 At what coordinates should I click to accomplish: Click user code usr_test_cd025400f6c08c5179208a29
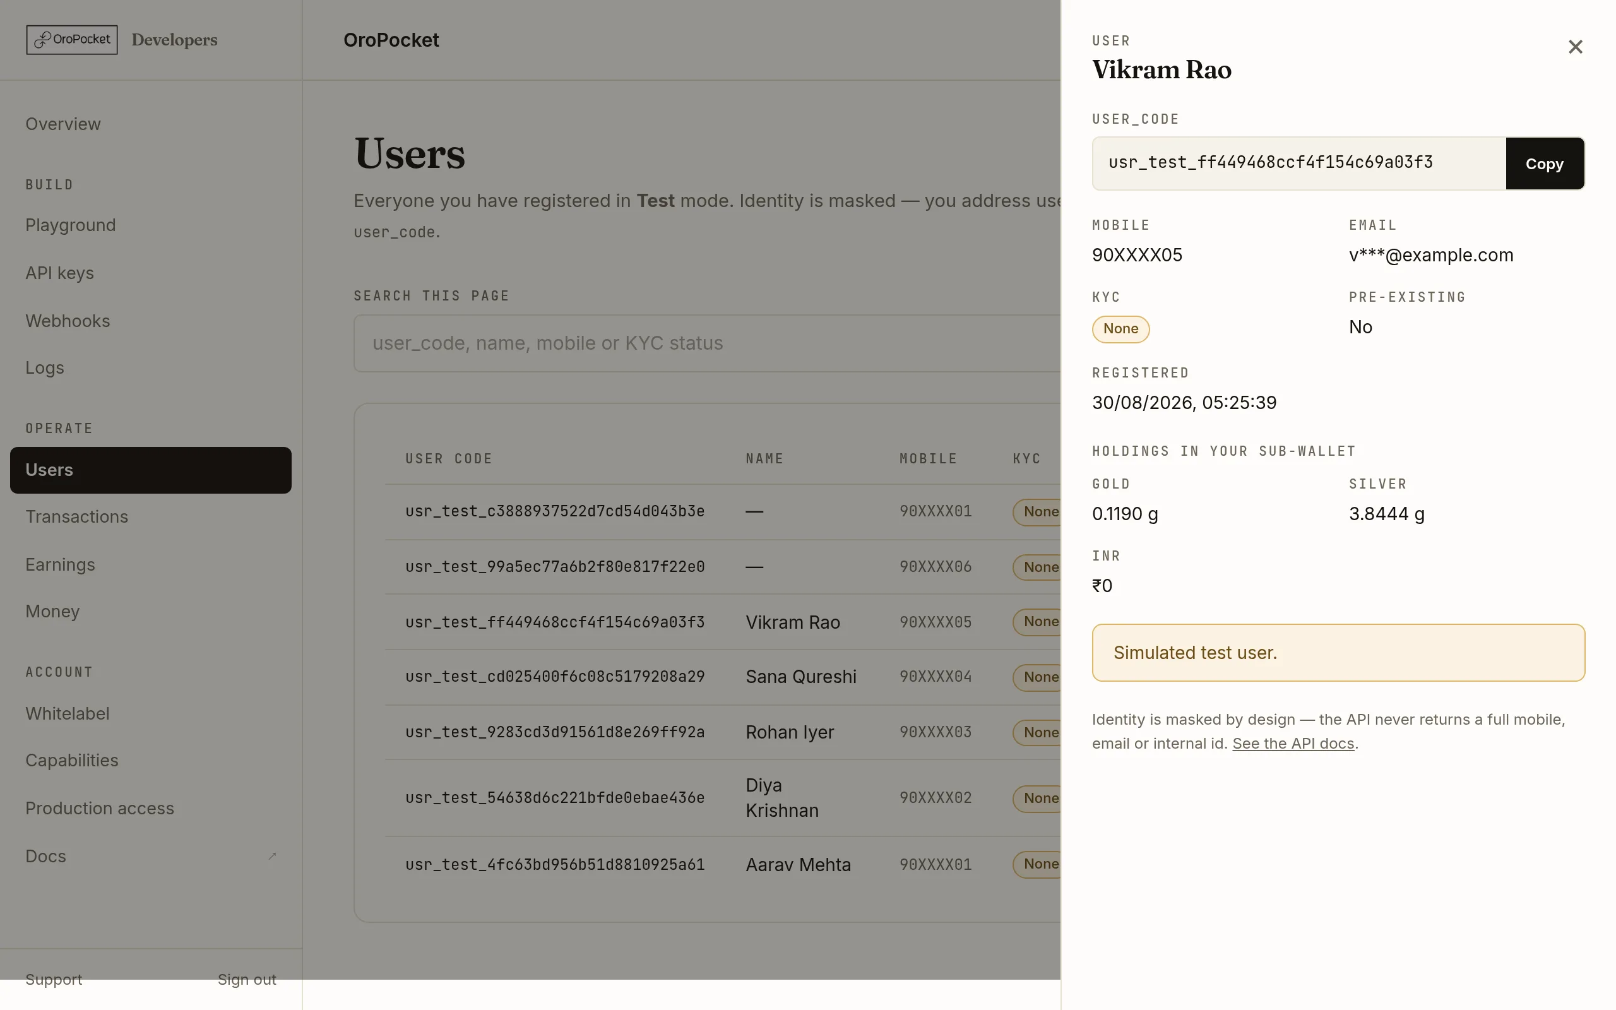[555, 677]
